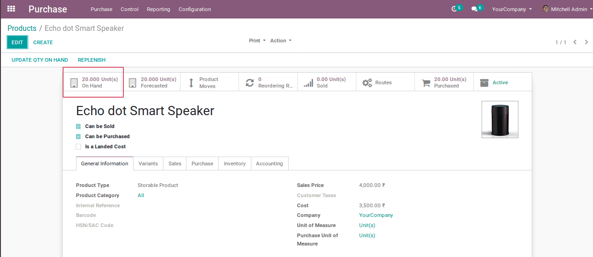Image resolution: width=593 pixels, height=257 pixels.
Task: Click the 3,500.00 ₹ cost value
Action: click(372, 205)
